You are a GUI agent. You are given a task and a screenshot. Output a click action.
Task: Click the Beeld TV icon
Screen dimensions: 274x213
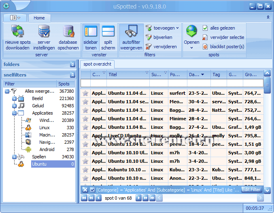coord(21,98)
